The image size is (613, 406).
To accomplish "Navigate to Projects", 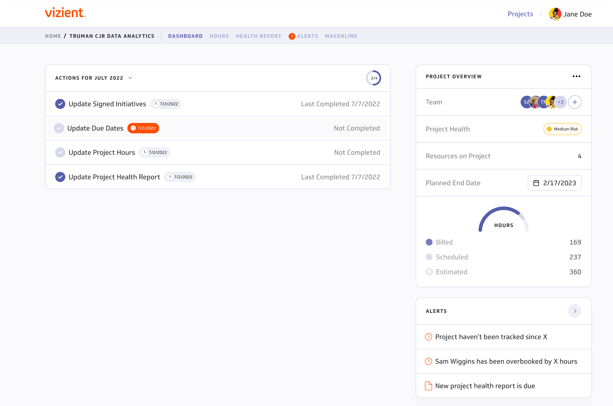I will point(520,14).
